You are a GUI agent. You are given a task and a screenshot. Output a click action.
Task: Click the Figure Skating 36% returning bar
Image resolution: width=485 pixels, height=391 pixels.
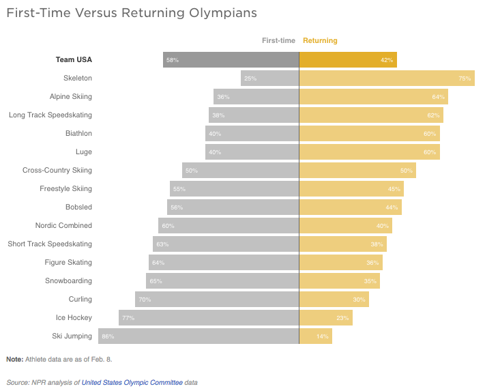point(341,262)
